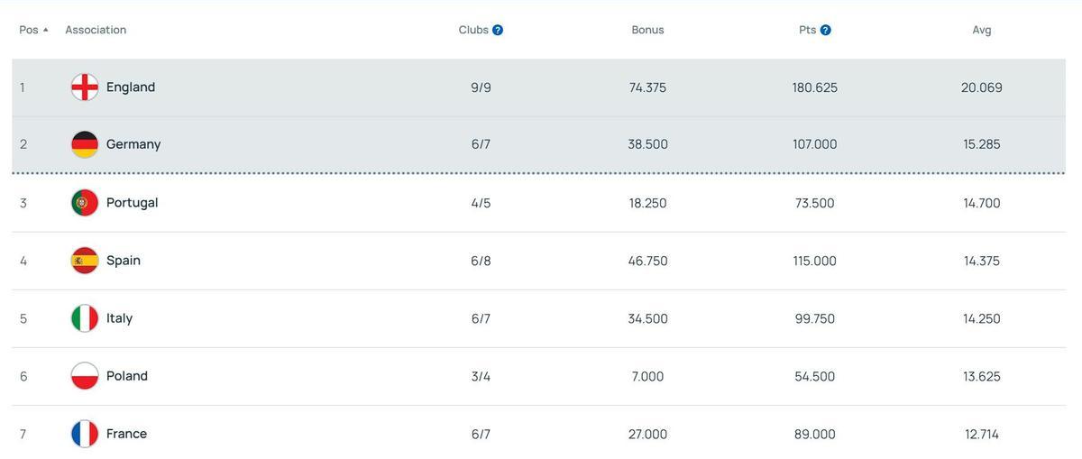Screen dimensions: 1082x459
Task: Sort by the Pos column arrow
Action: [x=46, y=30]
